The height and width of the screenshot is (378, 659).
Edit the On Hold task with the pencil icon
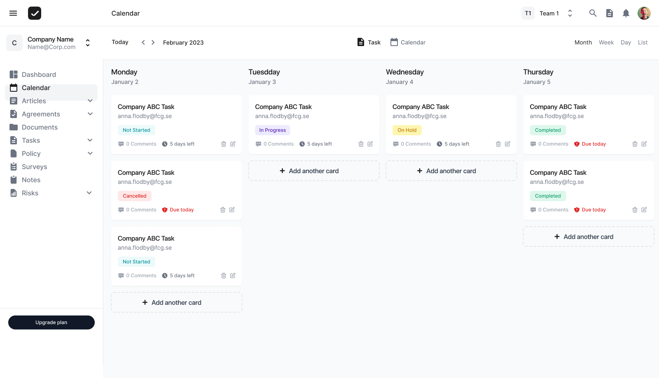pyautogui.click(x=507, y=144)
